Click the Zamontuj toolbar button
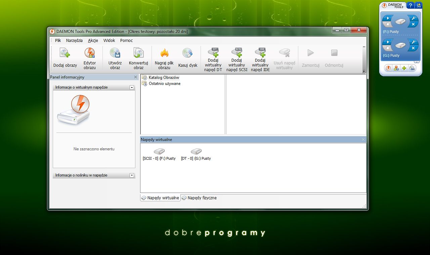This screenshot has width=430, height=255. click(311, 58)
